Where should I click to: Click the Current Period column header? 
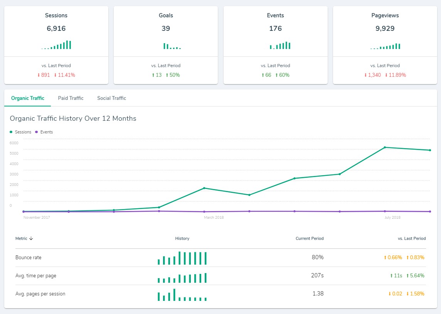click(x=310, y=238)
